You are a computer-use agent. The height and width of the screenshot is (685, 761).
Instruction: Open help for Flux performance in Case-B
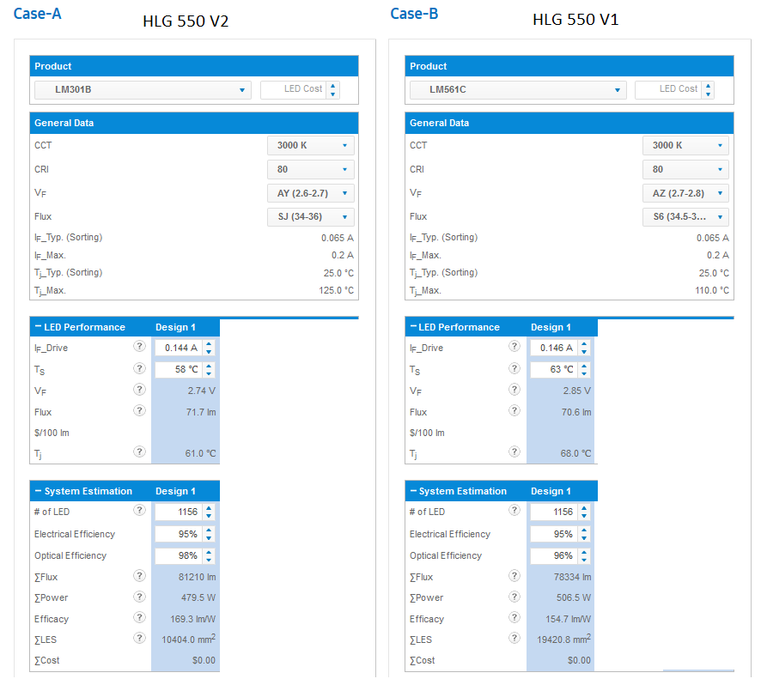[514, 411]
